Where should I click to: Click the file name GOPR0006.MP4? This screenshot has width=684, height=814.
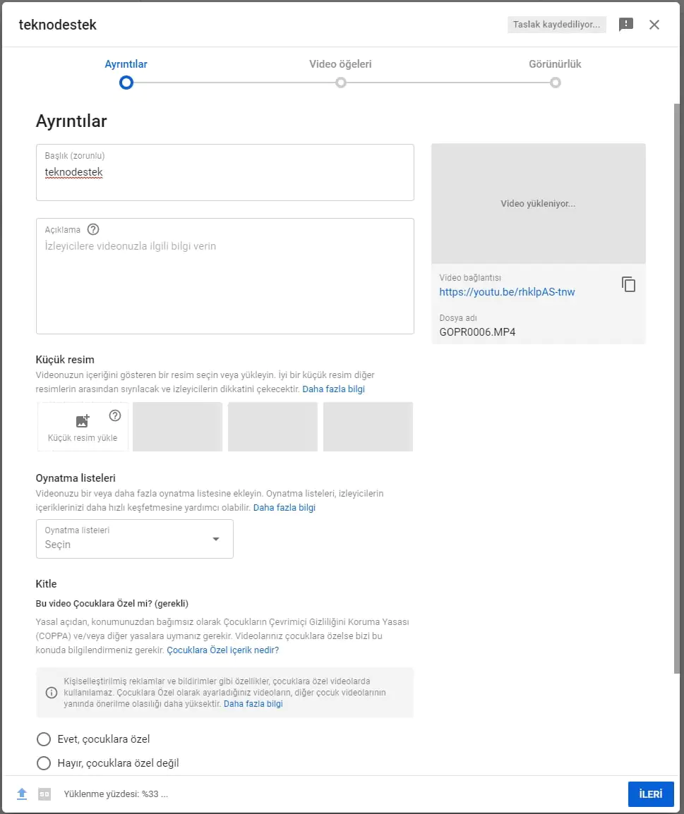pyautogui.click(x=477, y=332)
